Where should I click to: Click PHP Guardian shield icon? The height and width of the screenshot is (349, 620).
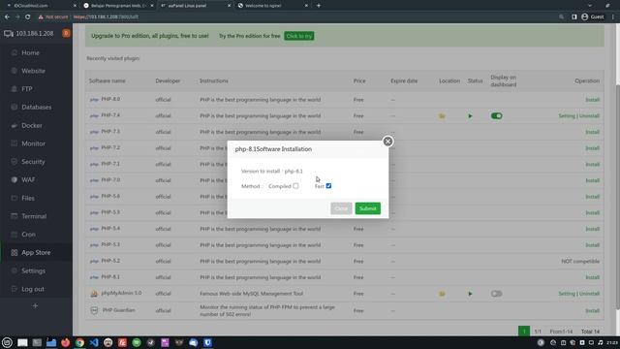94,310
